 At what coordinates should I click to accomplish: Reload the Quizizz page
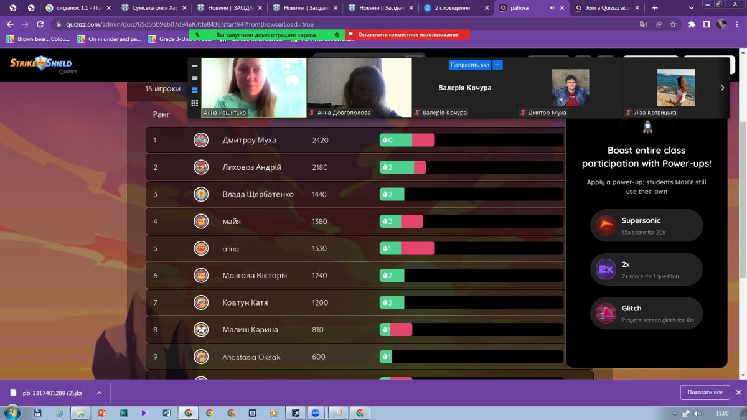tap(40, 24)
